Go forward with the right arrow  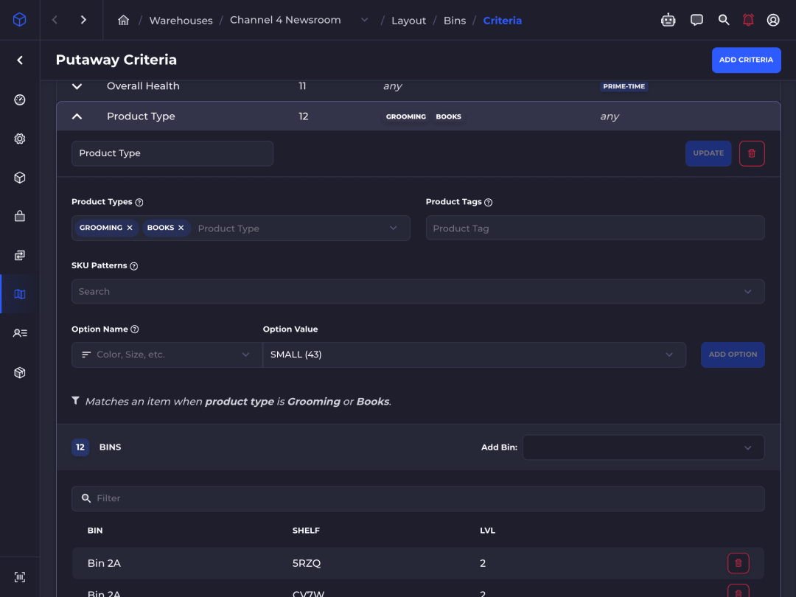[83, 20]
